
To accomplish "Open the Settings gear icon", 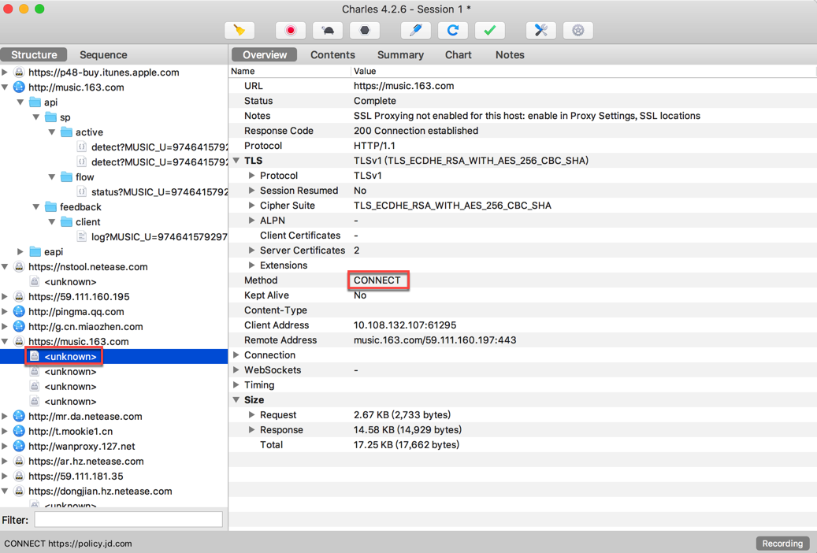I will click(x=577, y=30).
